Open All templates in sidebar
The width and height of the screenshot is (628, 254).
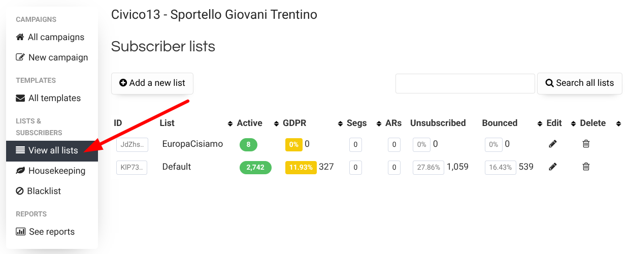pyautogui.click(x=48, y=98)
